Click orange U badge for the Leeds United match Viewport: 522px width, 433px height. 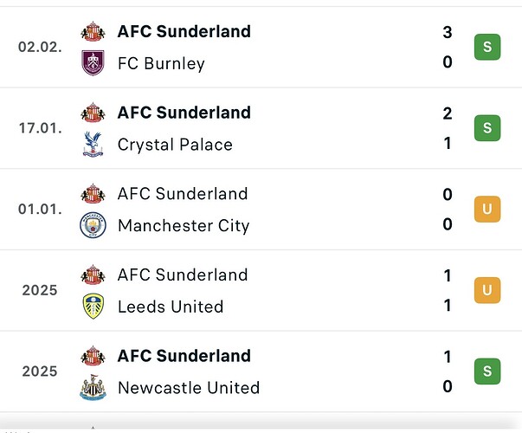[x=487, y=290]
